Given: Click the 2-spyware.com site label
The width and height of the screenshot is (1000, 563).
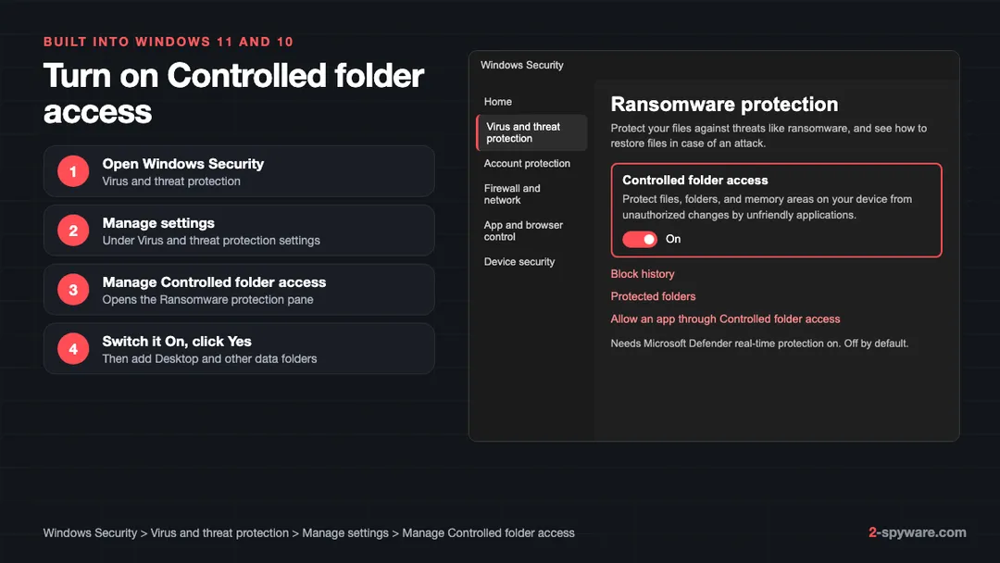Looking at the screenshot, I should coord(917,532).
